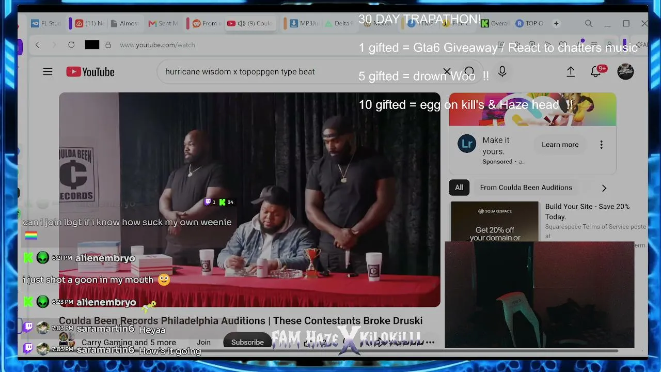This screenshot has height=372, width=661.
Task: Open the Carry Gaming and 5 more channels
Action: [x=129, y=343]
